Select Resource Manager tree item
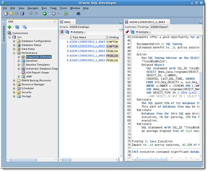 coord(33,85)
